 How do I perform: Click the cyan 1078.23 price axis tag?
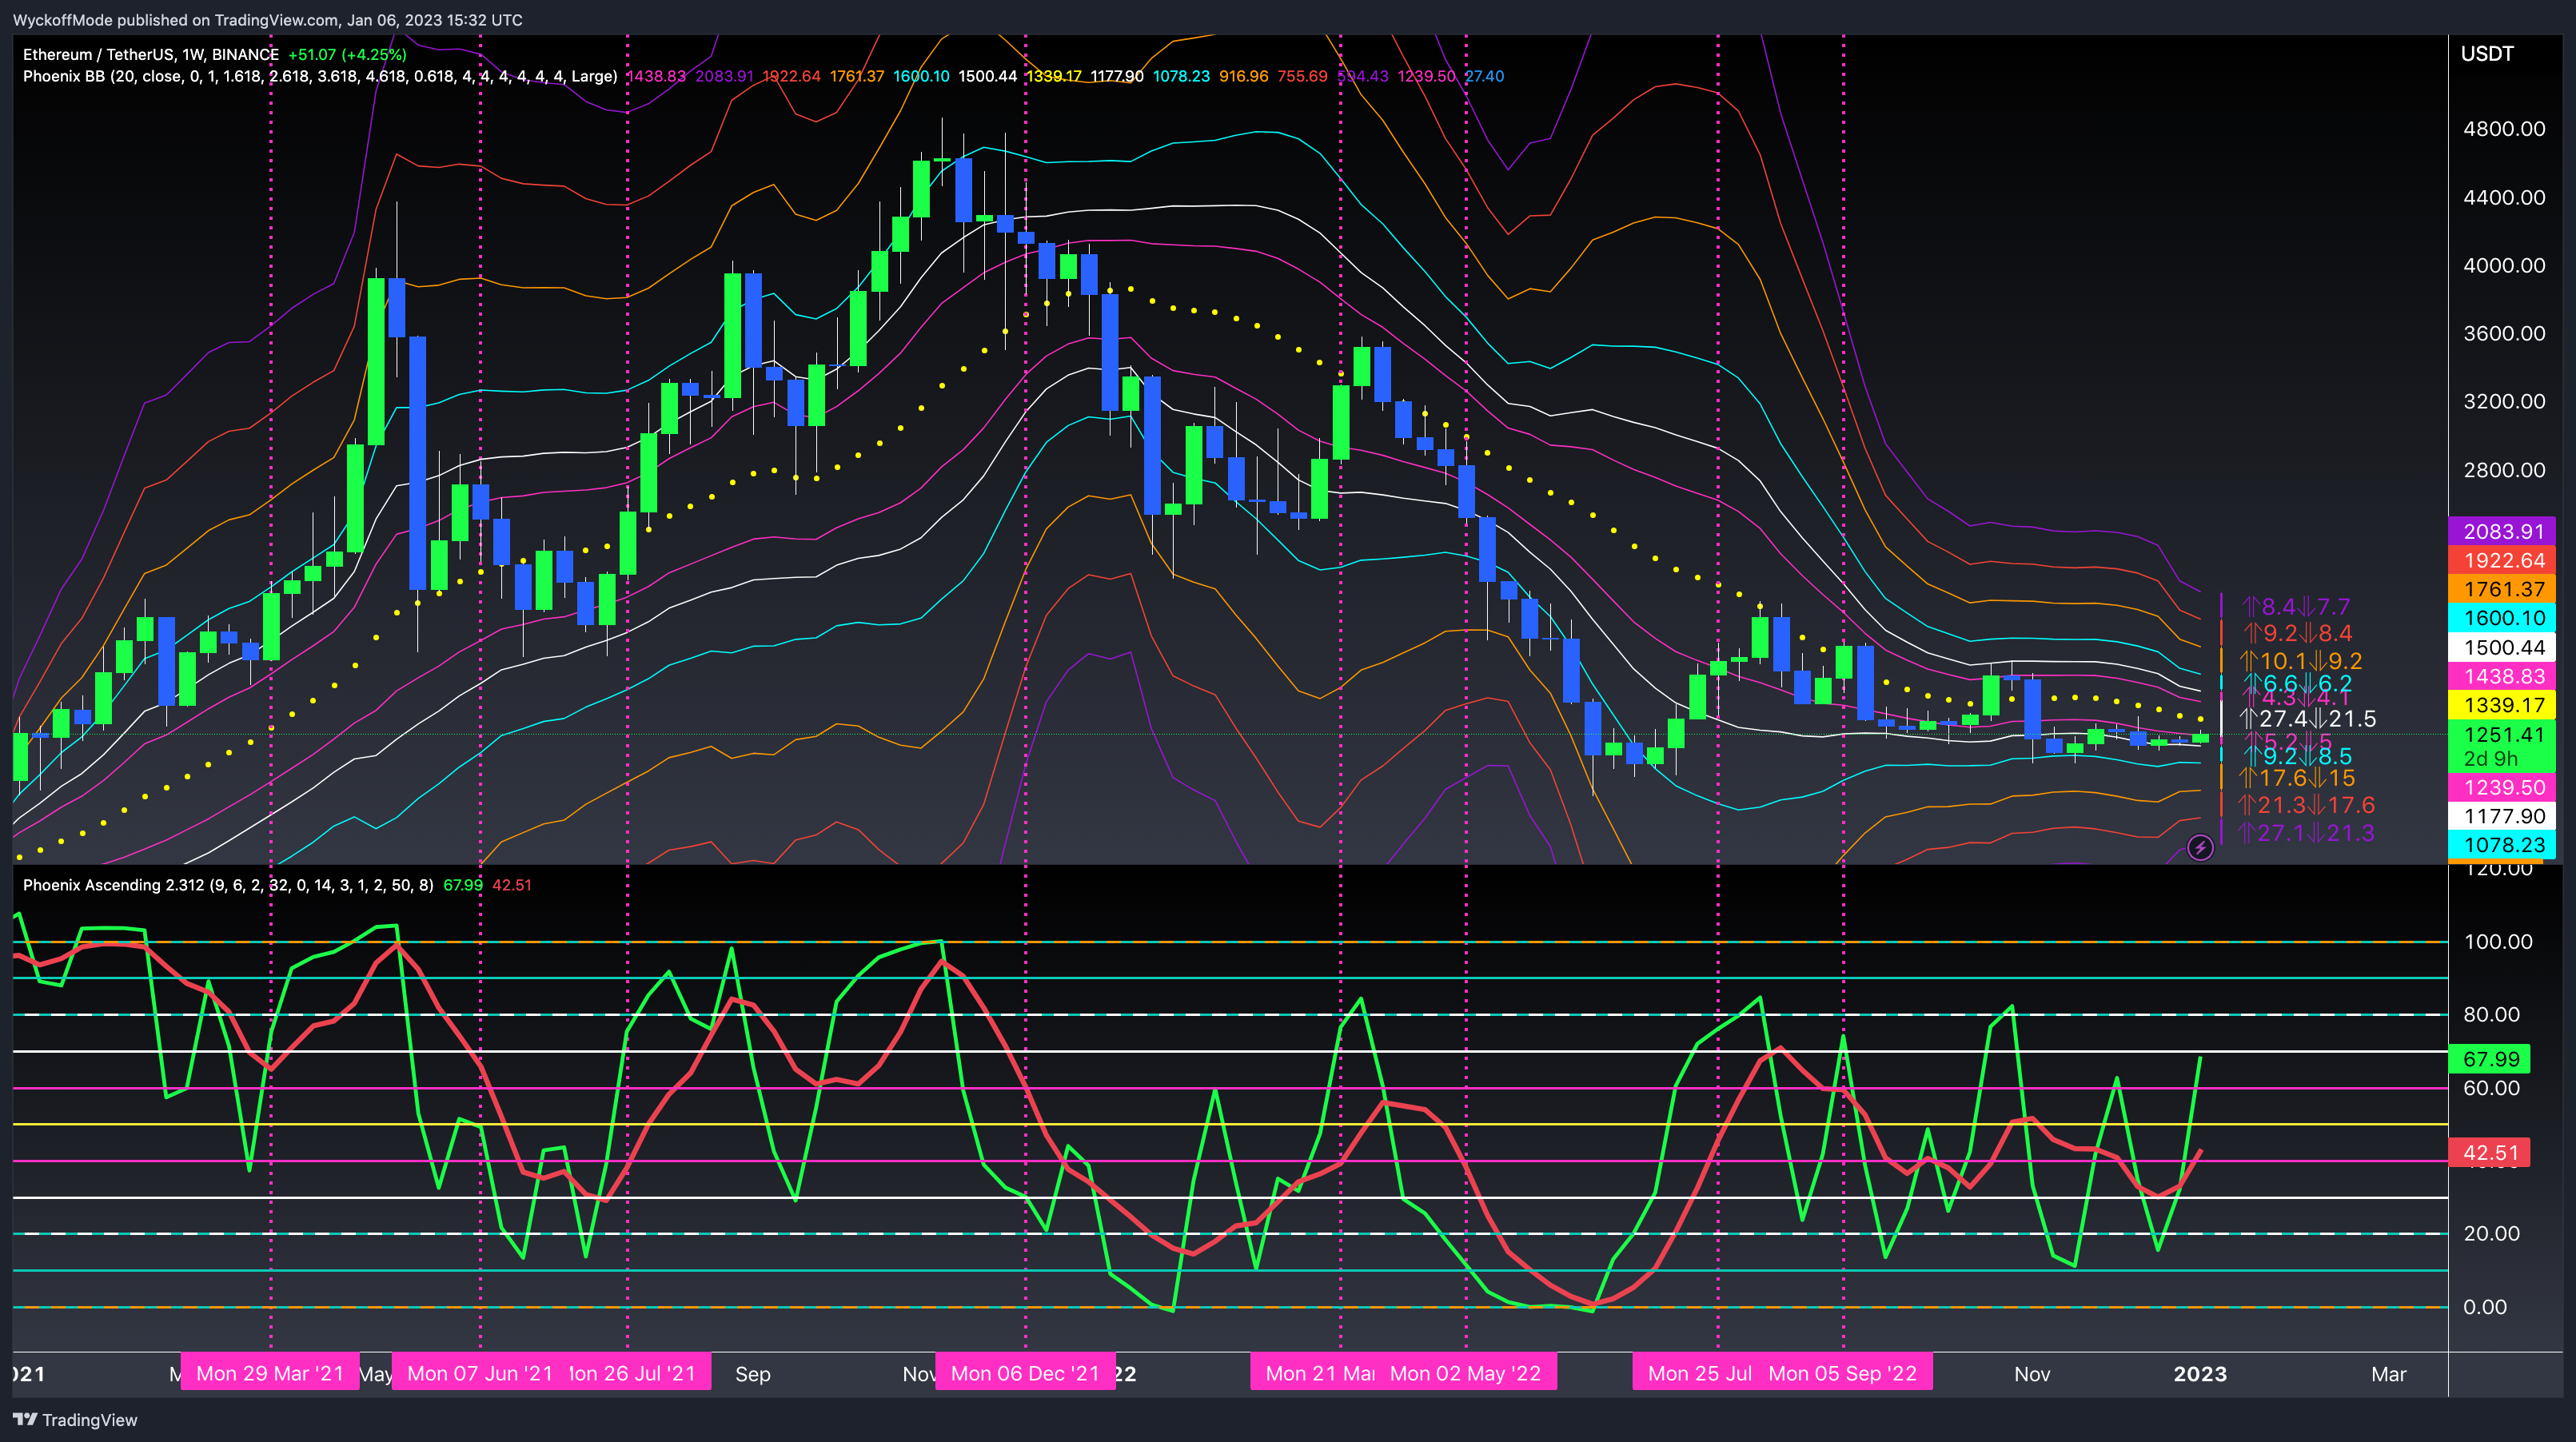2503,846
